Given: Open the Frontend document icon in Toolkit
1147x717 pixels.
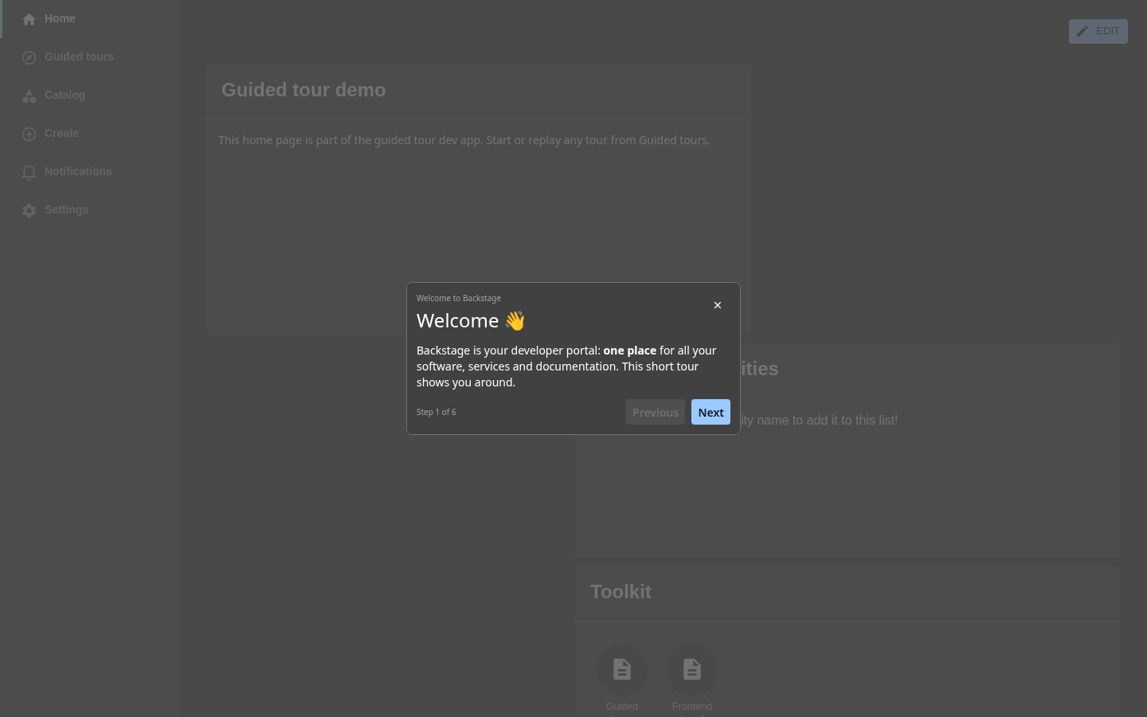Looking at the screenshot, I should pos(692,669).
